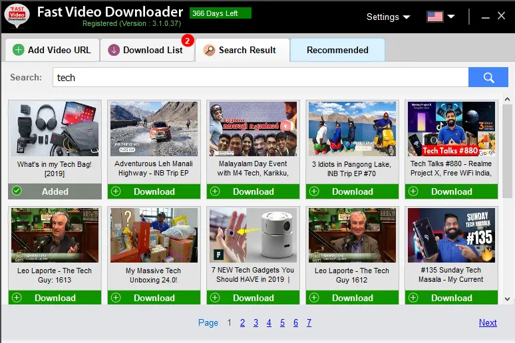Click the vertical scrollbar thumb

click(x=507, y=151)
